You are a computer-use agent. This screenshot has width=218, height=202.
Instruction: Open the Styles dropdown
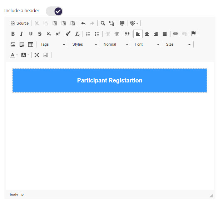coord(84,44)
